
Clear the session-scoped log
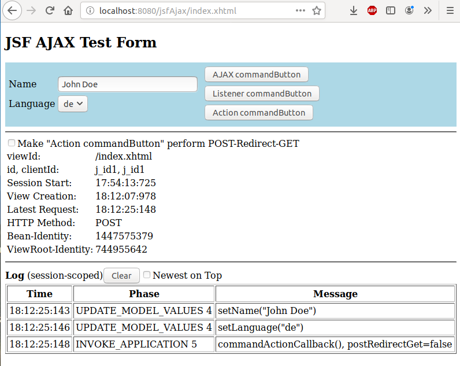point(121,276)
